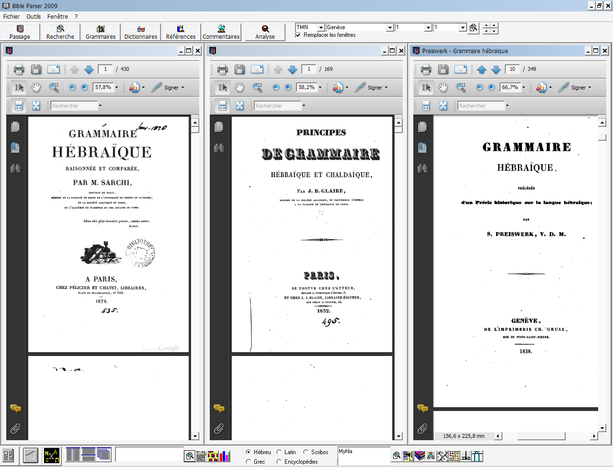Open the Outils menu
The image size is (613, 467).
pos(34,16)
